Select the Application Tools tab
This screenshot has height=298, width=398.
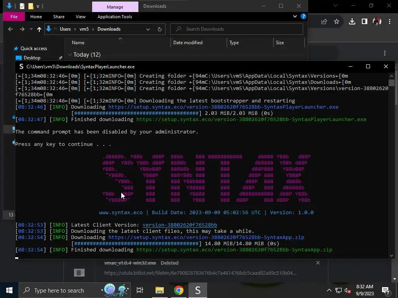115,17
